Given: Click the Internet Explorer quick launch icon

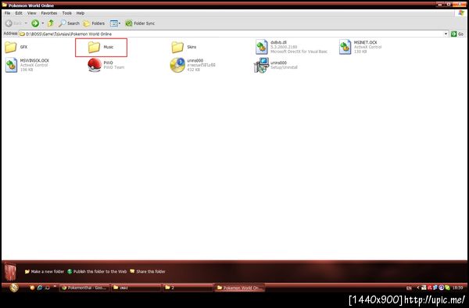Looking at the screenshot, I should pyautogui.click(x=40, y=288).
